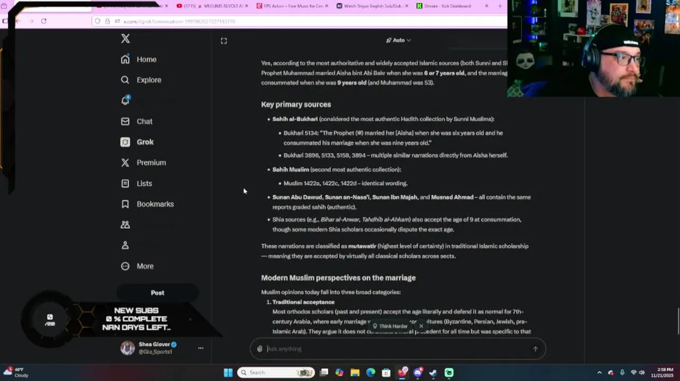Open the More menu in sidebar
Image resolution: width=680 pixels, height=381 pixels.
pyautogui.click(x=137, y=266)
